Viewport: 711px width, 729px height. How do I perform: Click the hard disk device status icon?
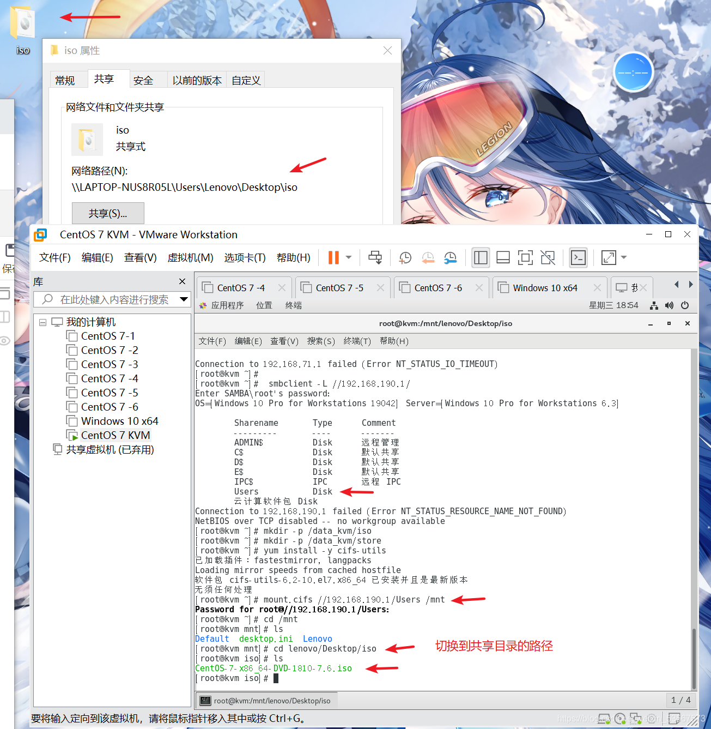[604, 719]
